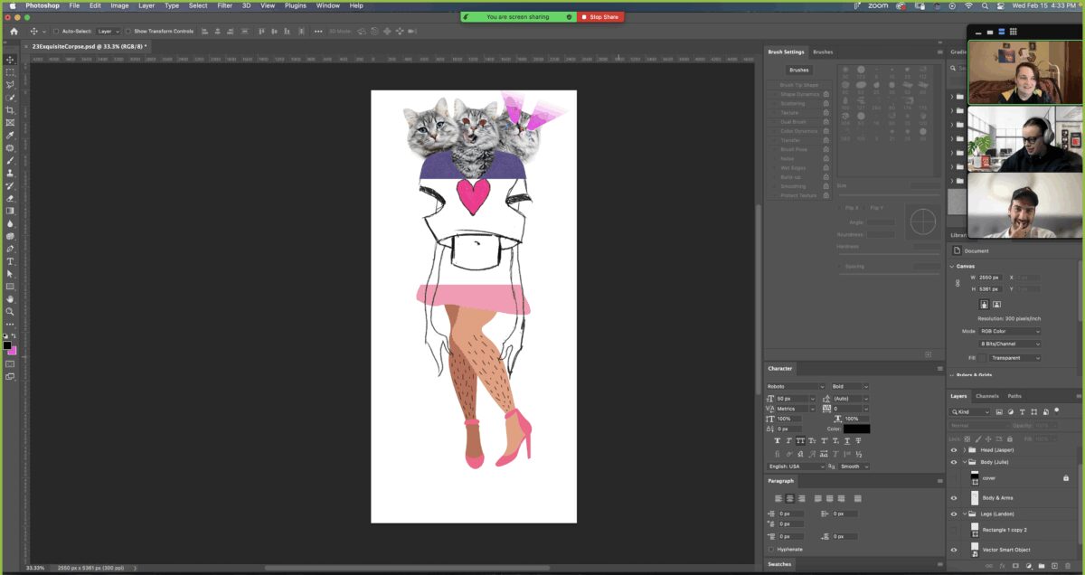Center text in the Paragraph panel
Image resolution: width=1085 pixels, height=575 pixels.
pos(789,498)
